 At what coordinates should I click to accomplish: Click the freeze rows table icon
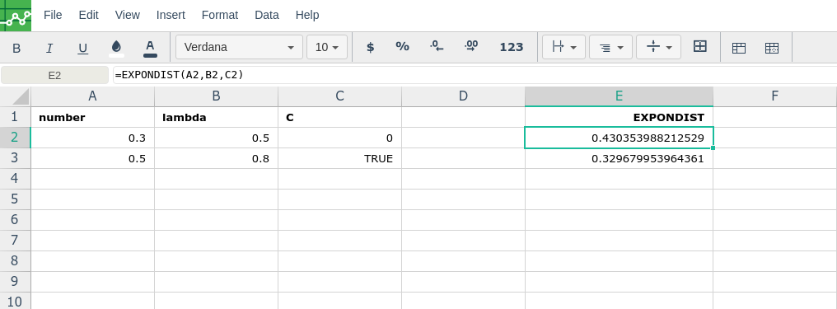tap(739, 48)
